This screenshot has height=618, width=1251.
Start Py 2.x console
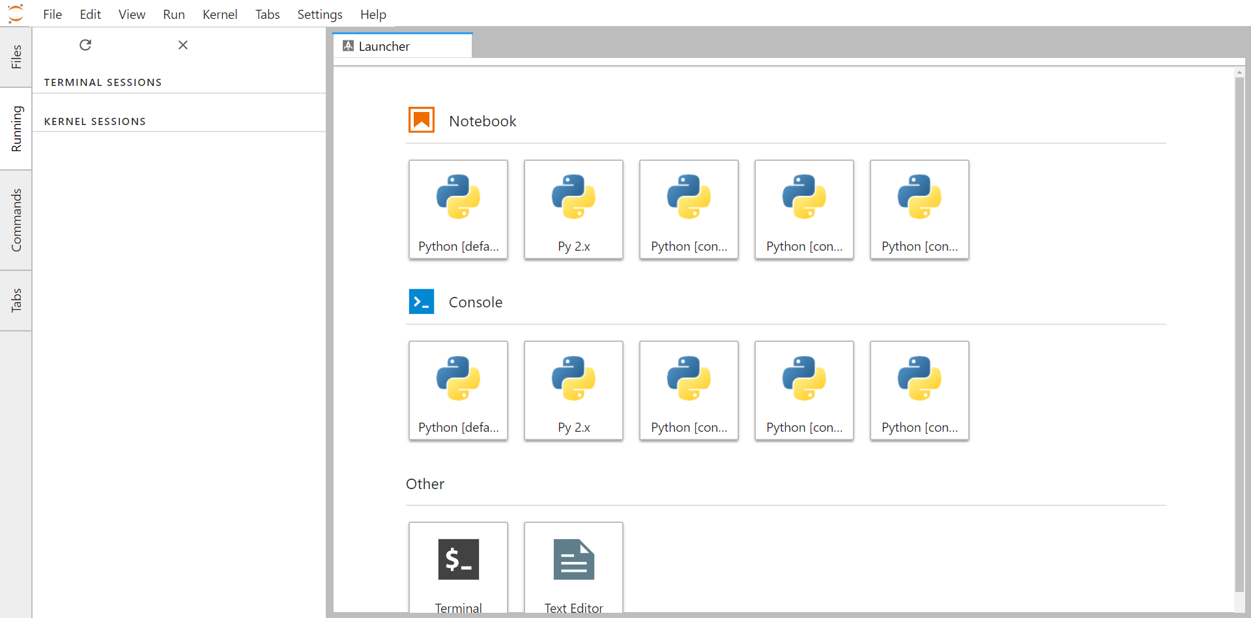(x=573, y=391)
